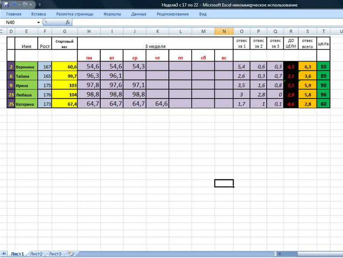Open the Лист3 sheet tab
343x258 pixels.
(55, 254)
